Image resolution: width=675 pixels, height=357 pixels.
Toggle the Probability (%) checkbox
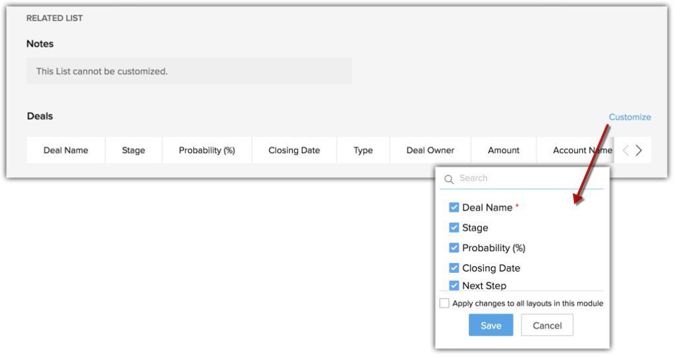click(x=454, y=247)
